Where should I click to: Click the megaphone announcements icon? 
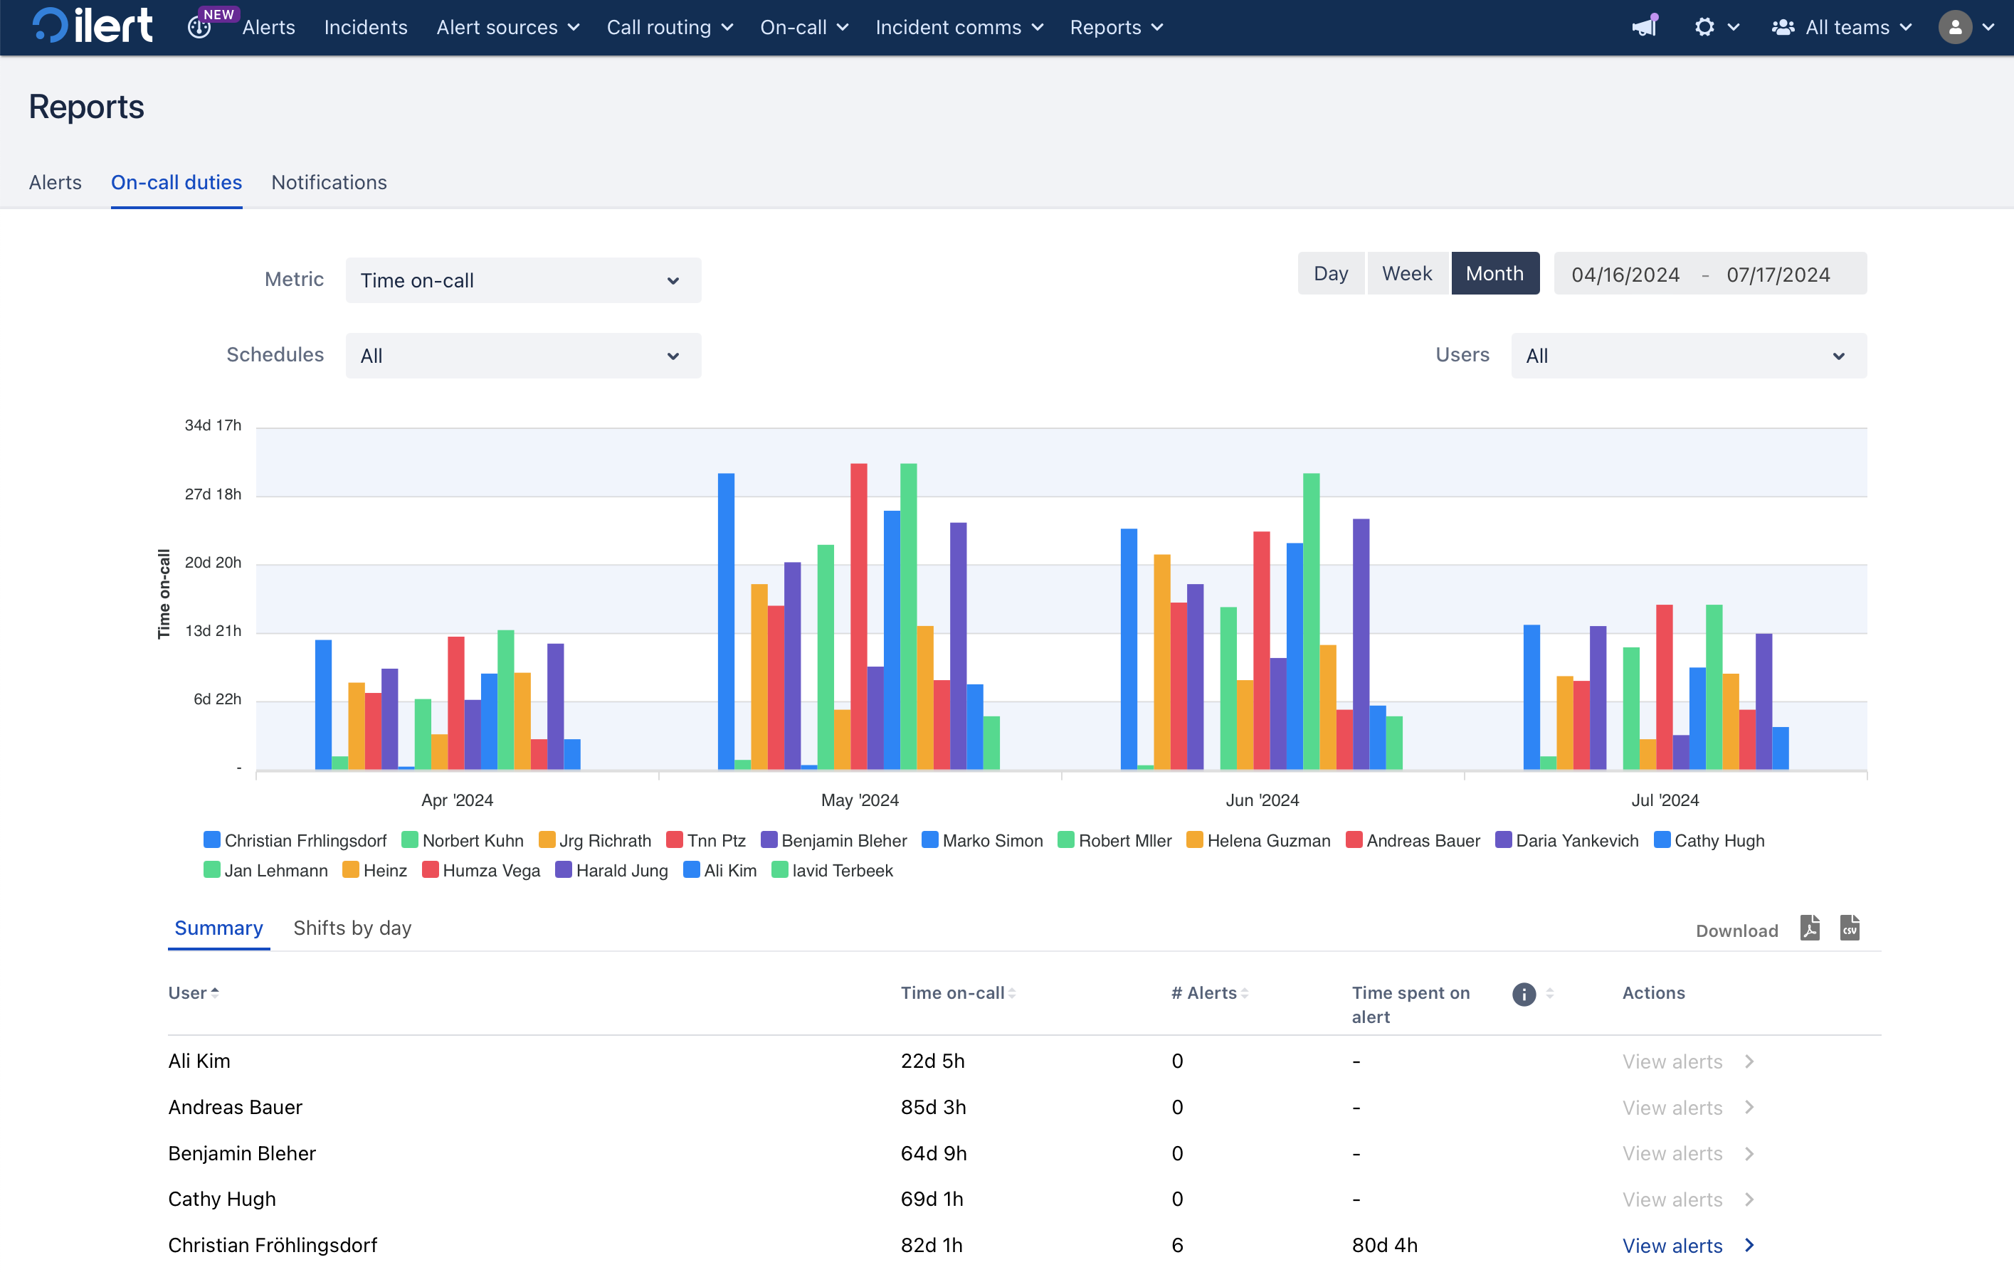click(x=1643, y=27)
